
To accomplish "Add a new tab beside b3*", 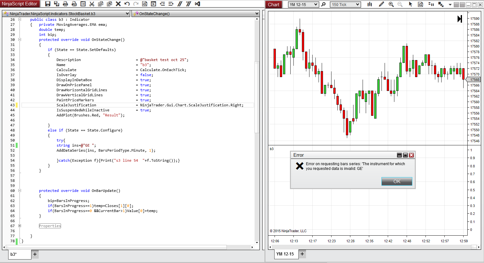I will 35,254.
